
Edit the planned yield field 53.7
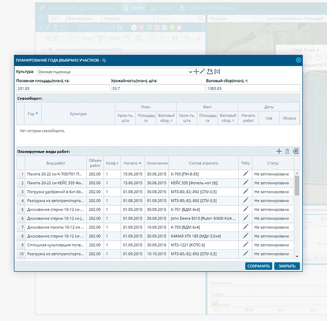point(158,88)
